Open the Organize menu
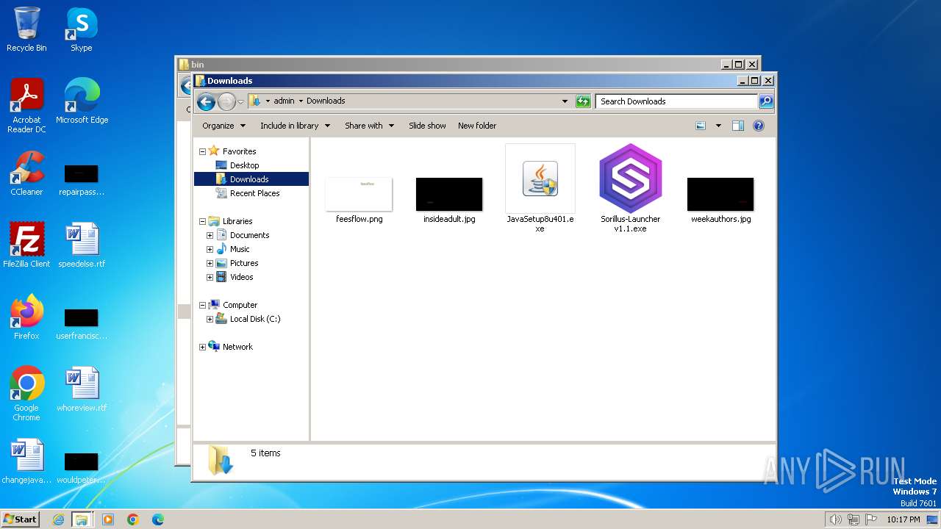This screenshot has height=529, width=941. tap(224, 126)
